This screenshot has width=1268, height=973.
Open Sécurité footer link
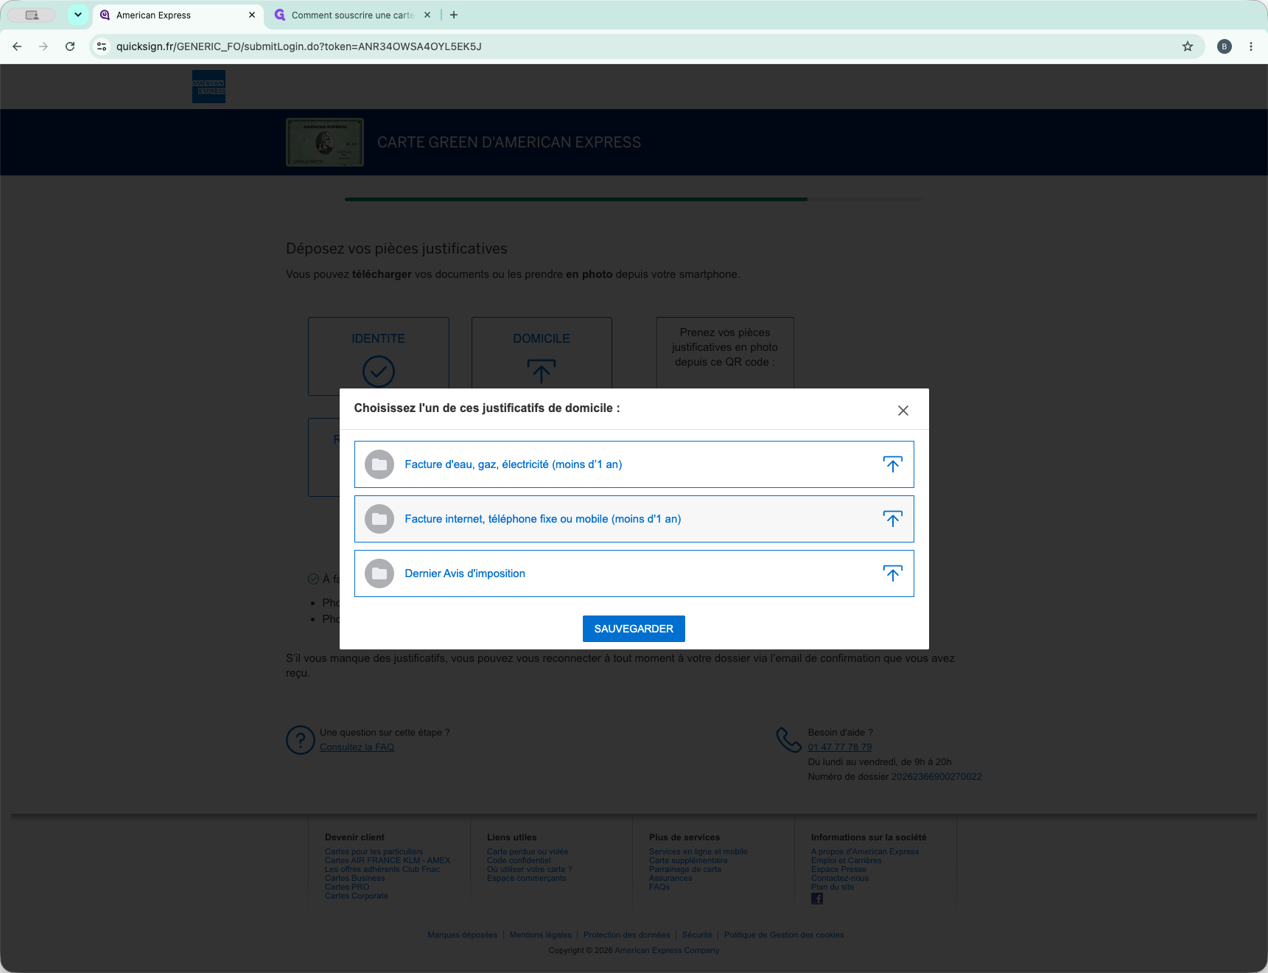coord(697,935)
